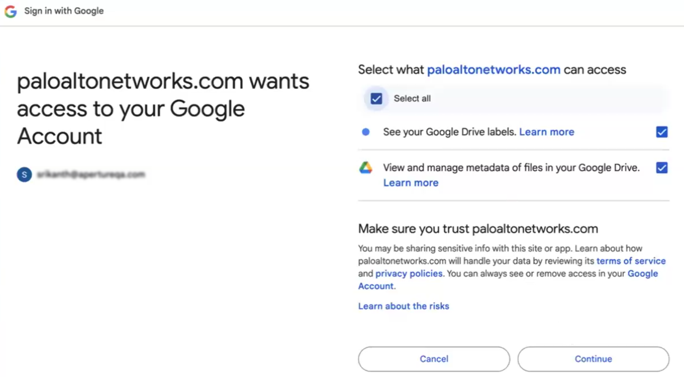The image size is (684, 377).
Task: Uncheck the View and manage metadata checkbox
Action: point(661,168)
